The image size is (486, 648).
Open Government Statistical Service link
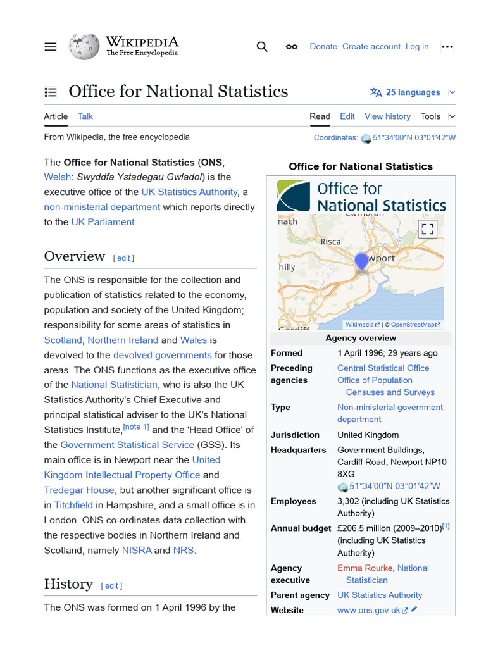(x=127, y=445)
